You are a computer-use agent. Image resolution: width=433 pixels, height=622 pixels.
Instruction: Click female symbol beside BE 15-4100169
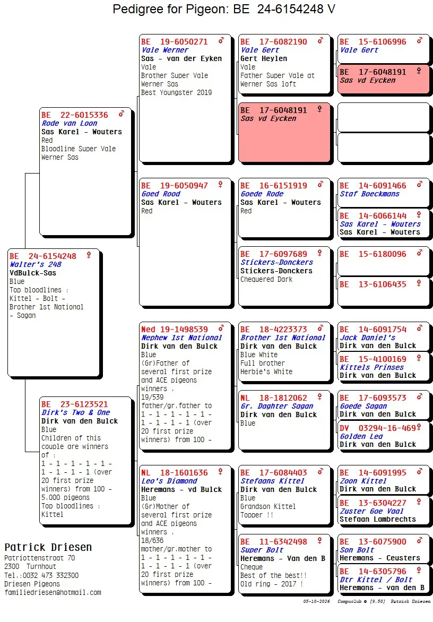(x=419, y=358)
